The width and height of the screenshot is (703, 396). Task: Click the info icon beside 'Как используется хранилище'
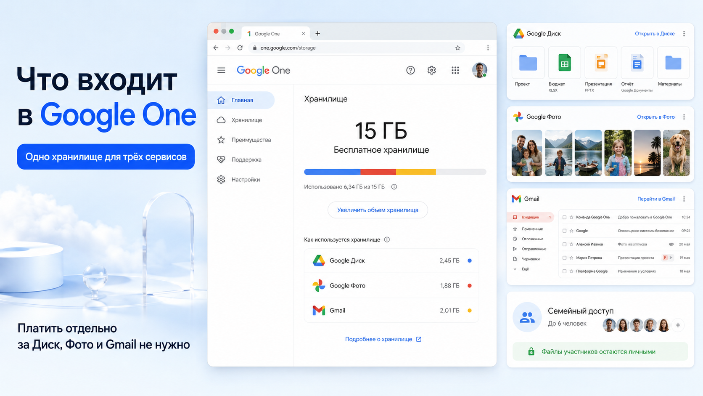[387, 240]
